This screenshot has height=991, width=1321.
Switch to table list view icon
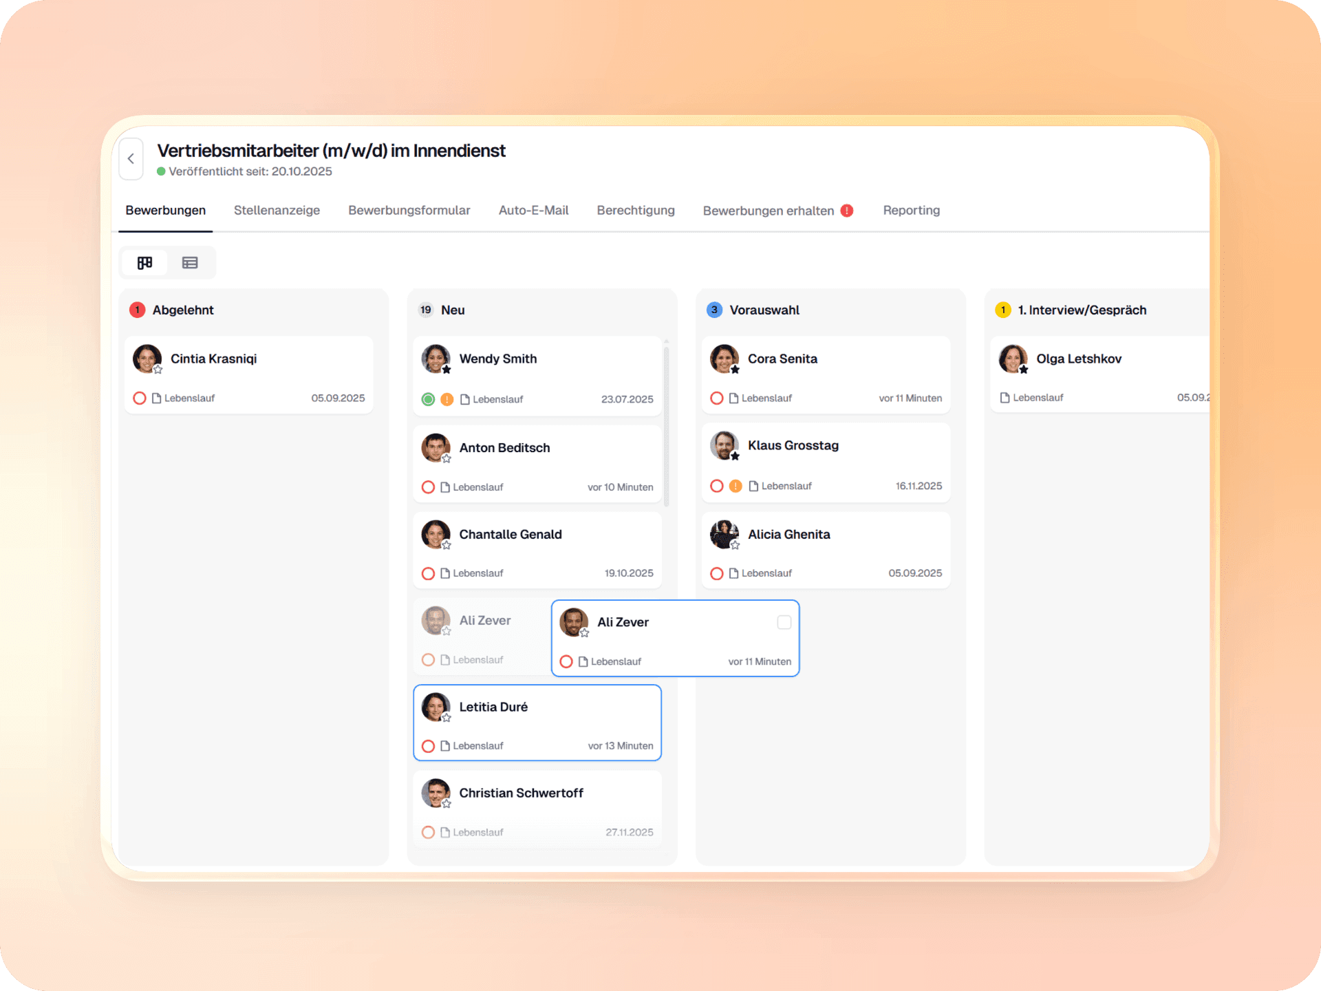click(190, 263)
